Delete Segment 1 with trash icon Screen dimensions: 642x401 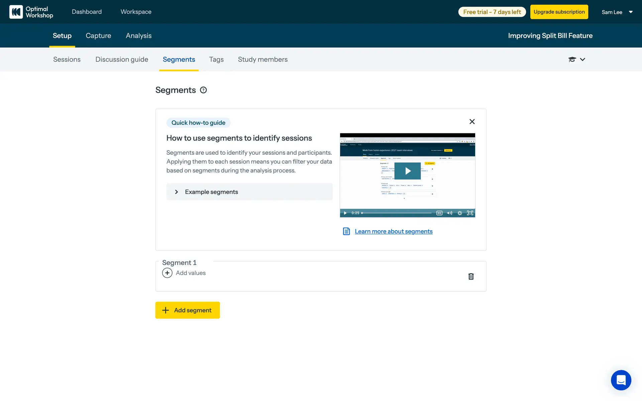pyautogui.click(x=471, y=276)
